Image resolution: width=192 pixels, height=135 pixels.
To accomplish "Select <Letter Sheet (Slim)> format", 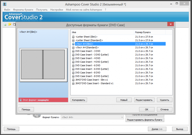I will (x=87, y=37).
